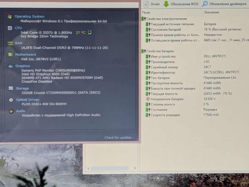Open the Graphics section link
Screen dimensions: 249x187
click(23, 66)
